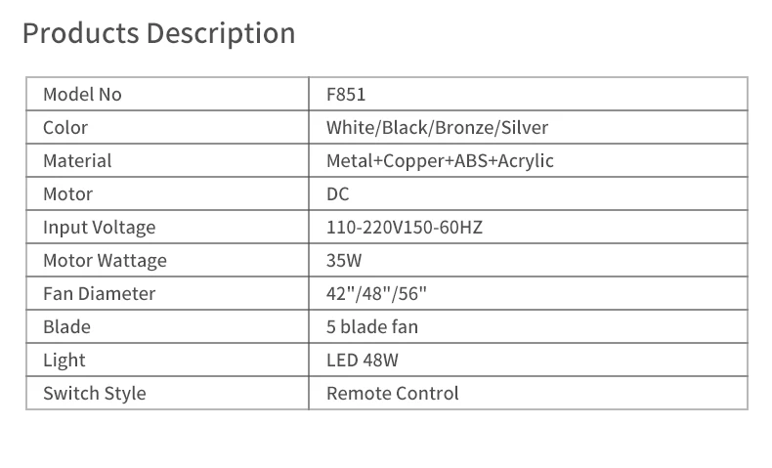Click the DC motor value
Image resolution: width=772 pixels, height=468 pixels.
(x=337, y=194)
